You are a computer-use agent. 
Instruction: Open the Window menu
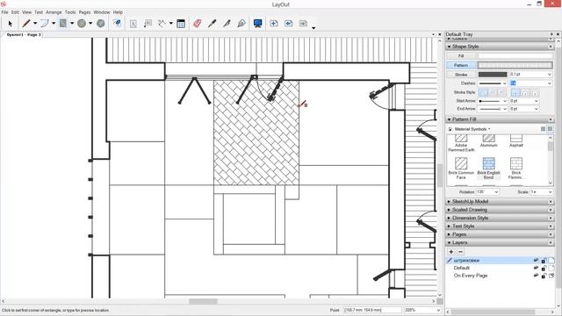click(x=102, y=12)
